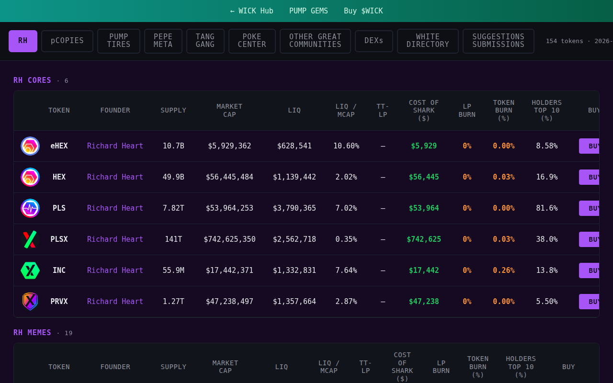Click the PRVX market cap $47,238,497
This screenshot has height=383, width=613.
click(229, 302)
